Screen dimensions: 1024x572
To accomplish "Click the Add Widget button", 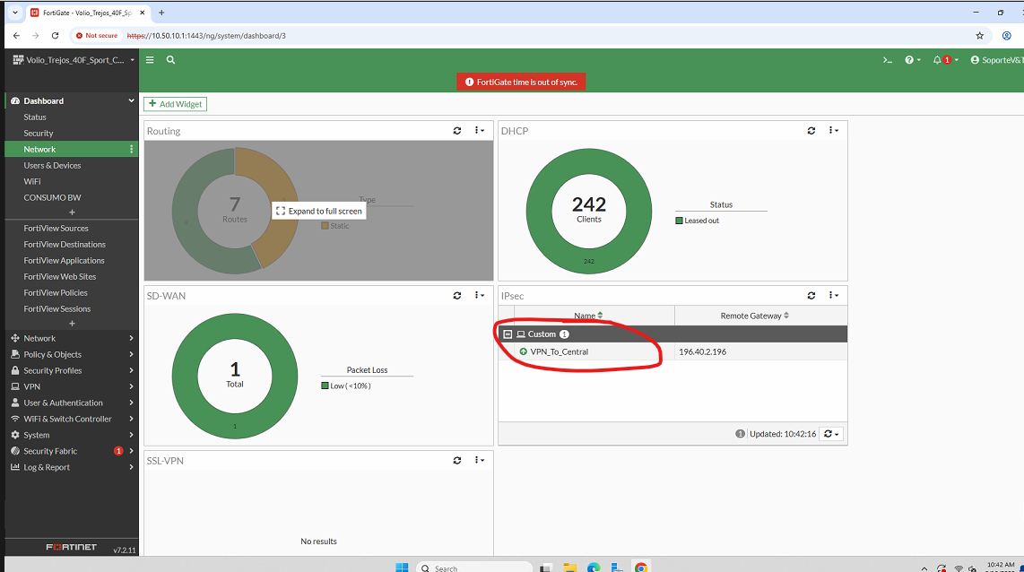I will point(175,104).
